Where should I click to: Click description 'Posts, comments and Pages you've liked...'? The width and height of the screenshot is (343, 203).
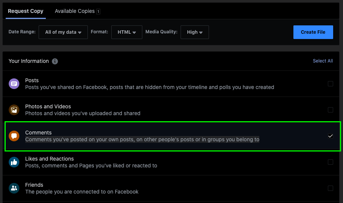click(91, 166)
